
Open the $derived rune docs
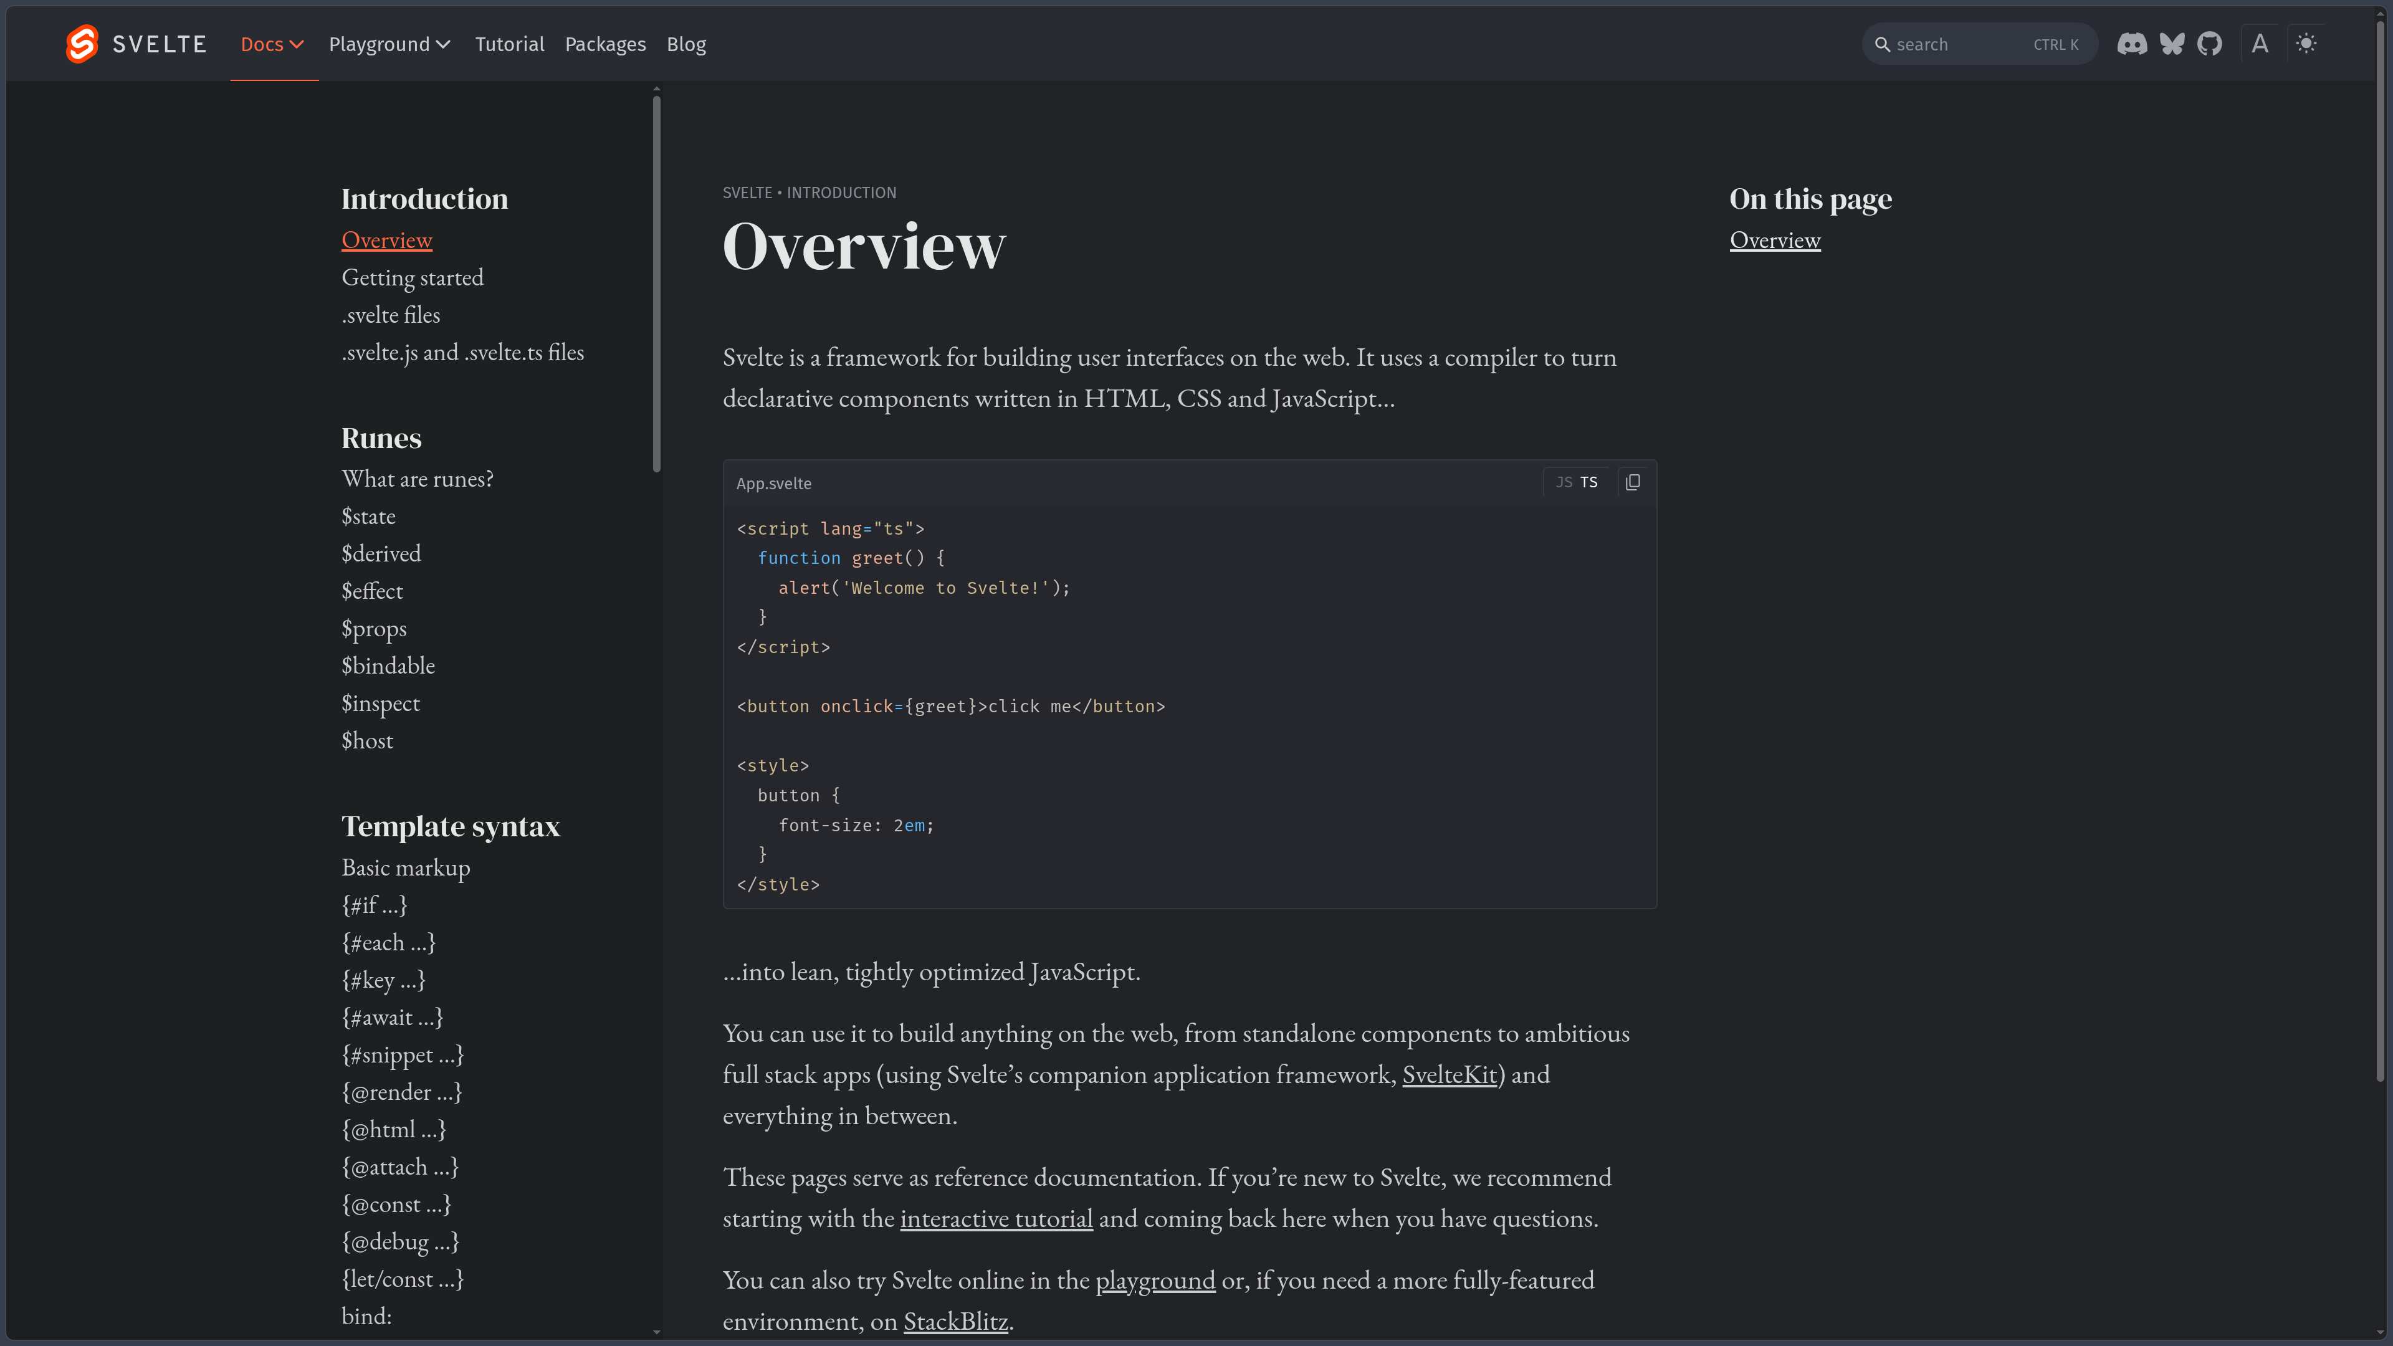[x=381, y=553]
